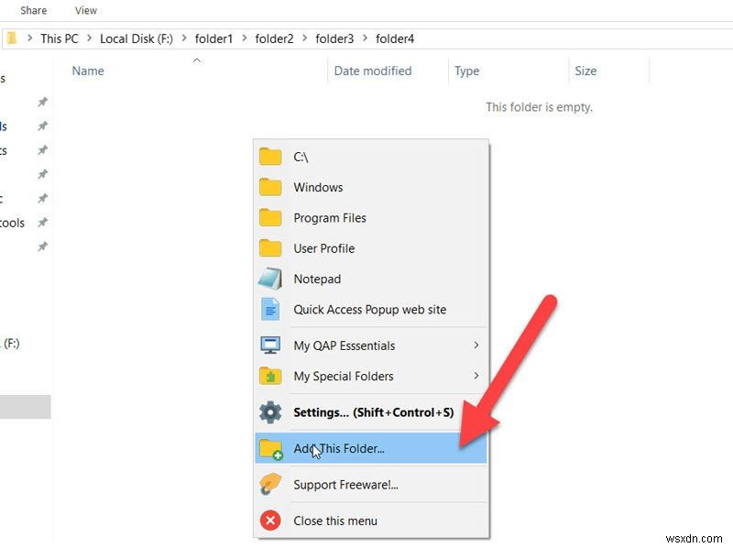Select the (F:) drive in navigation pane
733x548 pixels.
(x=10, y=344)
